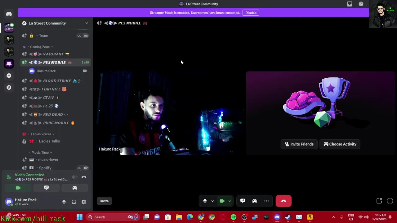This screenshot has height=223, width=397.
Task: Share screen from call controls
Action: [x=243, y=201]
